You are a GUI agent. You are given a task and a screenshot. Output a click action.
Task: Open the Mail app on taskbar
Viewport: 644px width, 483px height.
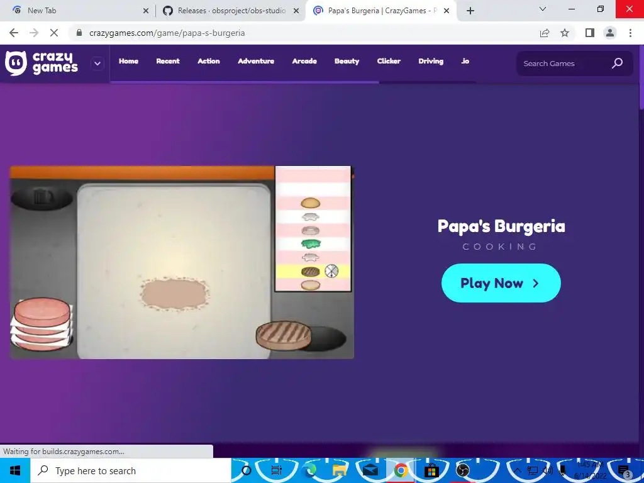tap(370, 470)
